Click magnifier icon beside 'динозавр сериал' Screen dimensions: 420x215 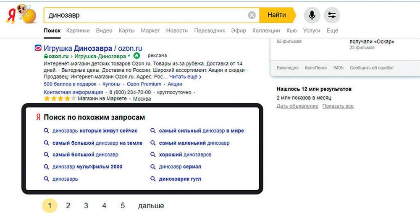click(153, 167)
